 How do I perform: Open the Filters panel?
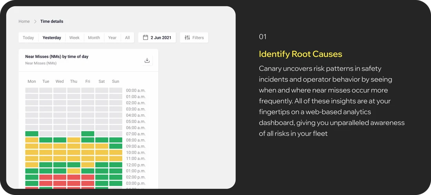click(x=194, y=38)
